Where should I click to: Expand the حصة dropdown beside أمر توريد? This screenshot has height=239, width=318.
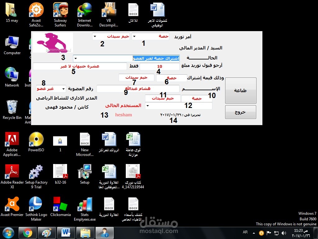pos(134,36)
